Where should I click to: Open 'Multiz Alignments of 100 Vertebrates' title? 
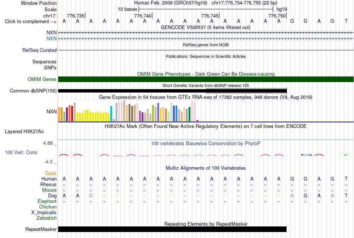(206, 168)
